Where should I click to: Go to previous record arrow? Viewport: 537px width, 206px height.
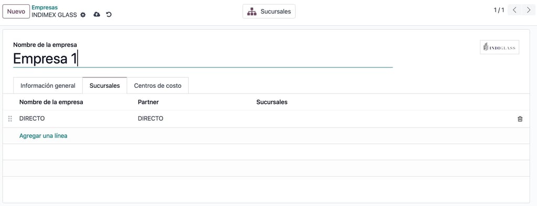[514, 10]
